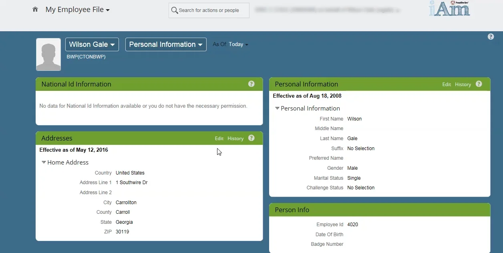Select the Country value United States
This screenshot has height=253, width=503.
(x=130, y=173)
